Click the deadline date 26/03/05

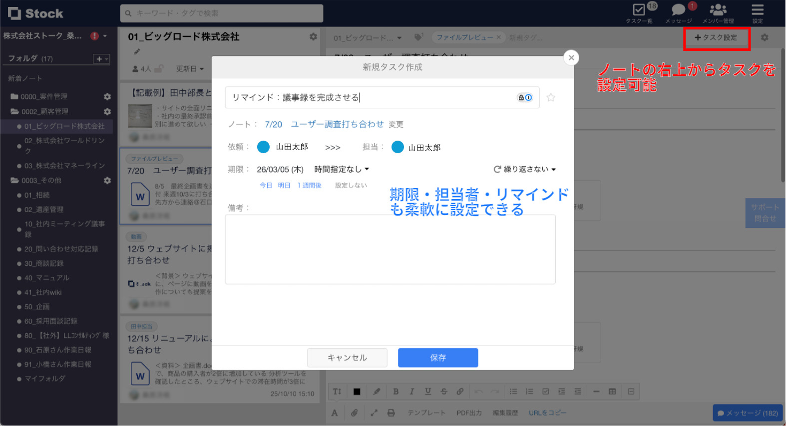(280, 170)
